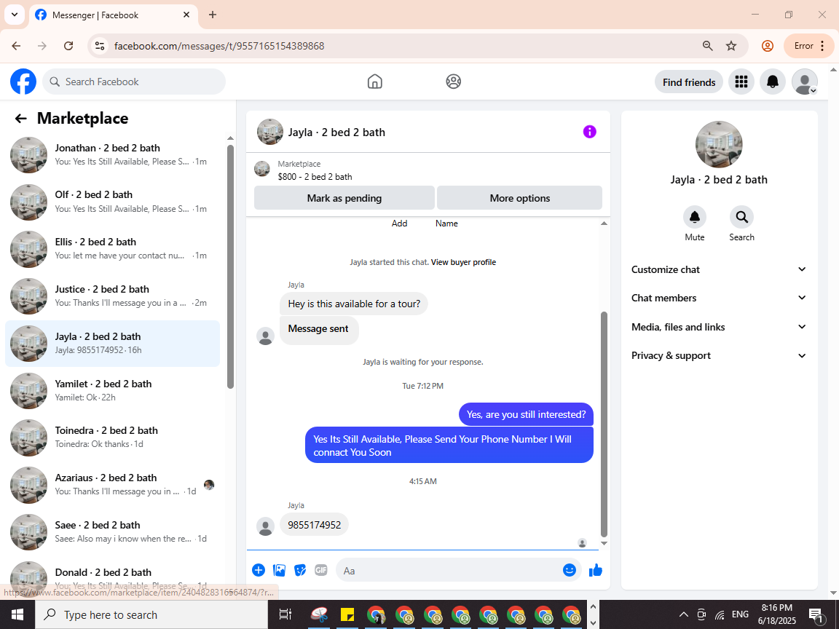Open the Menu grid icon
Viewport: 839px width, 629px height.
pos(741,82)
